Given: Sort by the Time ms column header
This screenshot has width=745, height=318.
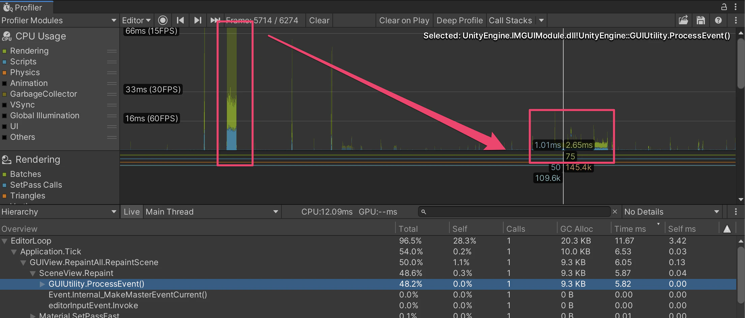Looking at the screenshot, I should coord(638,229).
